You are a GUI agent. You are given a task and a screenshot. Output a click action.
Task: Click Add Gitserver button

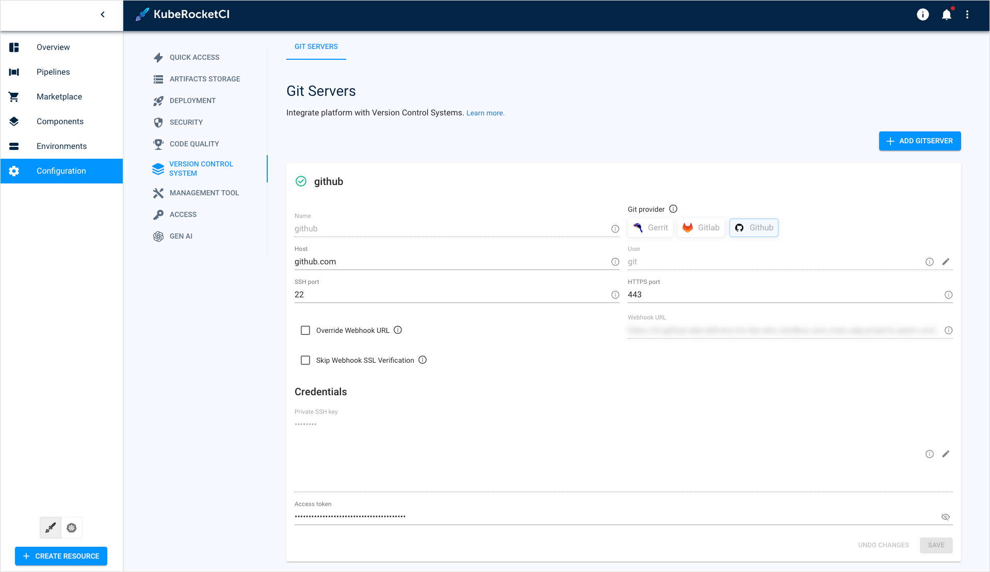[x=920, y=141]
